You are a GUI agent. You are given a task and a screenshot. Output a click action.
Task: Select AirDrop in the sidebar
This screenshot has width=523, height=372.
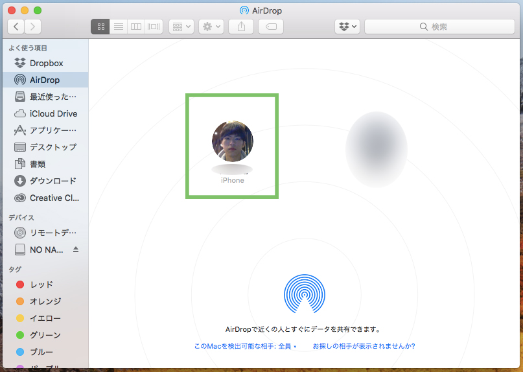pos(46,80)
